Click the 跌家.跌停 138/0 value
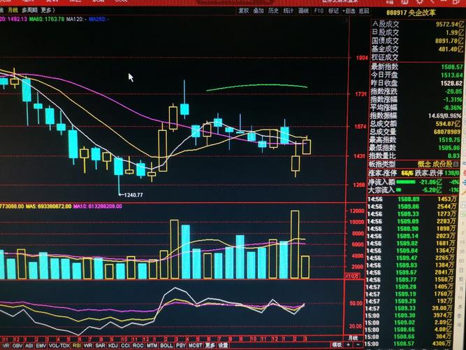The height and width of the screenshot is (350, 466). (x=452, y=173)
